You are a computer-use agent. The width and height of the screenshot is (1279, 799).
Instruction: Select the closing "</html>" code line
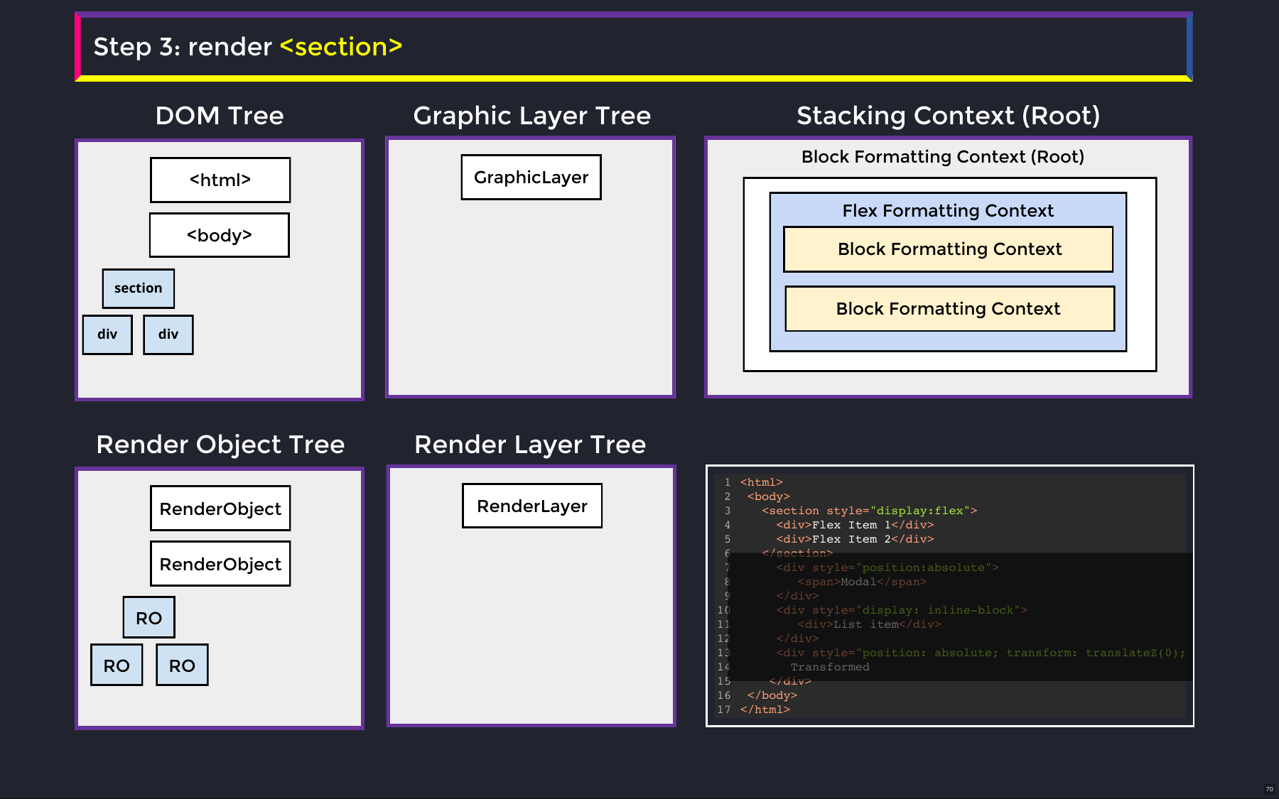pyautogui.click(x=765, y=710)
